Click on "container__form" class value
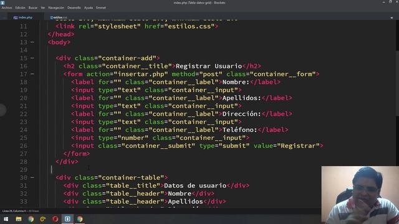Screen dimensions: 399x224 282,74
